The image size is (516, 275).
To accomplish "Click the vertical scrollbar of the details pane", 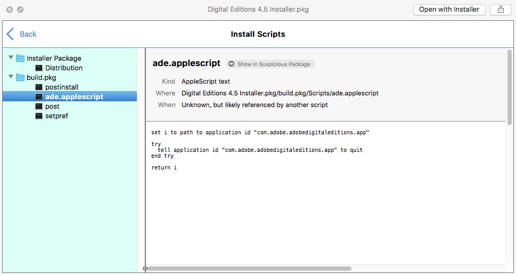I will click(x=510, y=87).
